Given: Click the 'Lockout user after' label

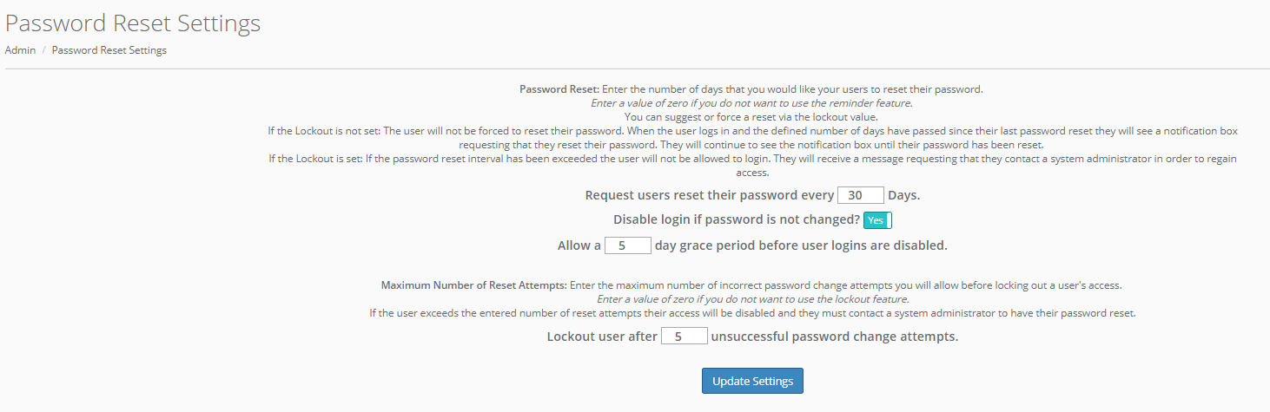Looking at the screenshot, I should 602,337.
